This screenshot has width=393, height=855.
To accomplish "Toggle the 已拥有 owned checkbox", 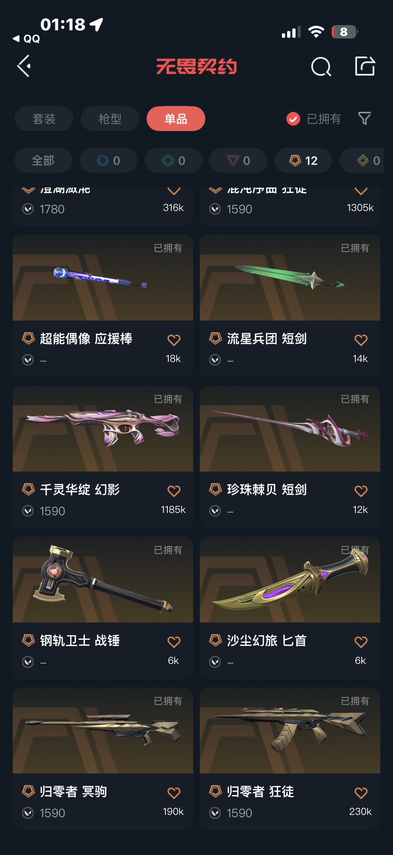I will (x=293, y=119).
